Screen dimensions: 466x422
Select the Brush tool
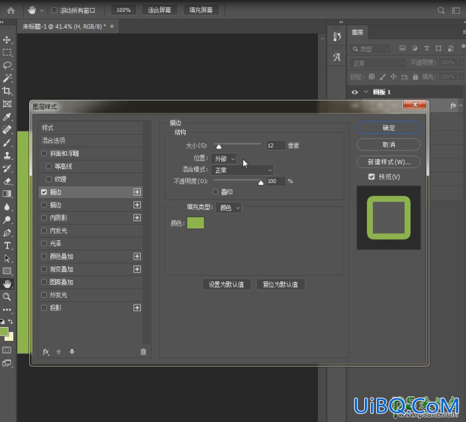click(7, 143)
